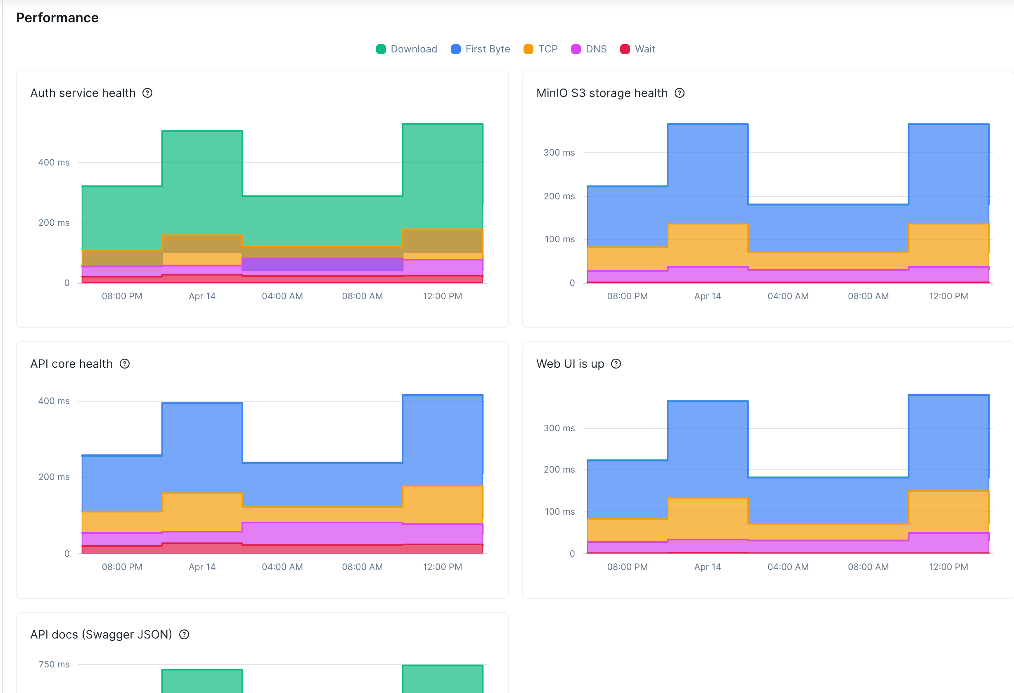Click help icon next to API docs (Swagger JSON)

184,634
